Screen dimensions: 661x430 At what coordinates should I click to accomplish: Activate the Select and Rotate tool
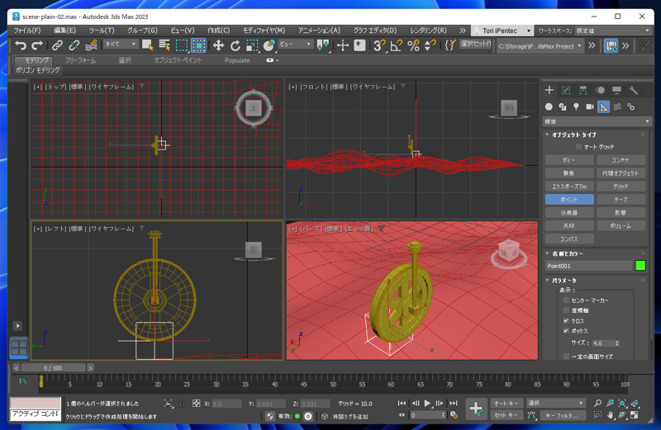coord(235,45)
